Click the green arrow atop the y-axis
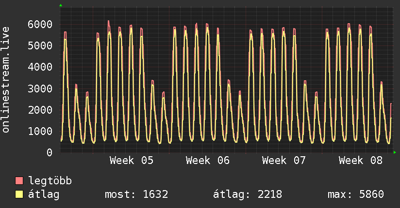This screenshot has height=208, width=400. tap(61, 5)
